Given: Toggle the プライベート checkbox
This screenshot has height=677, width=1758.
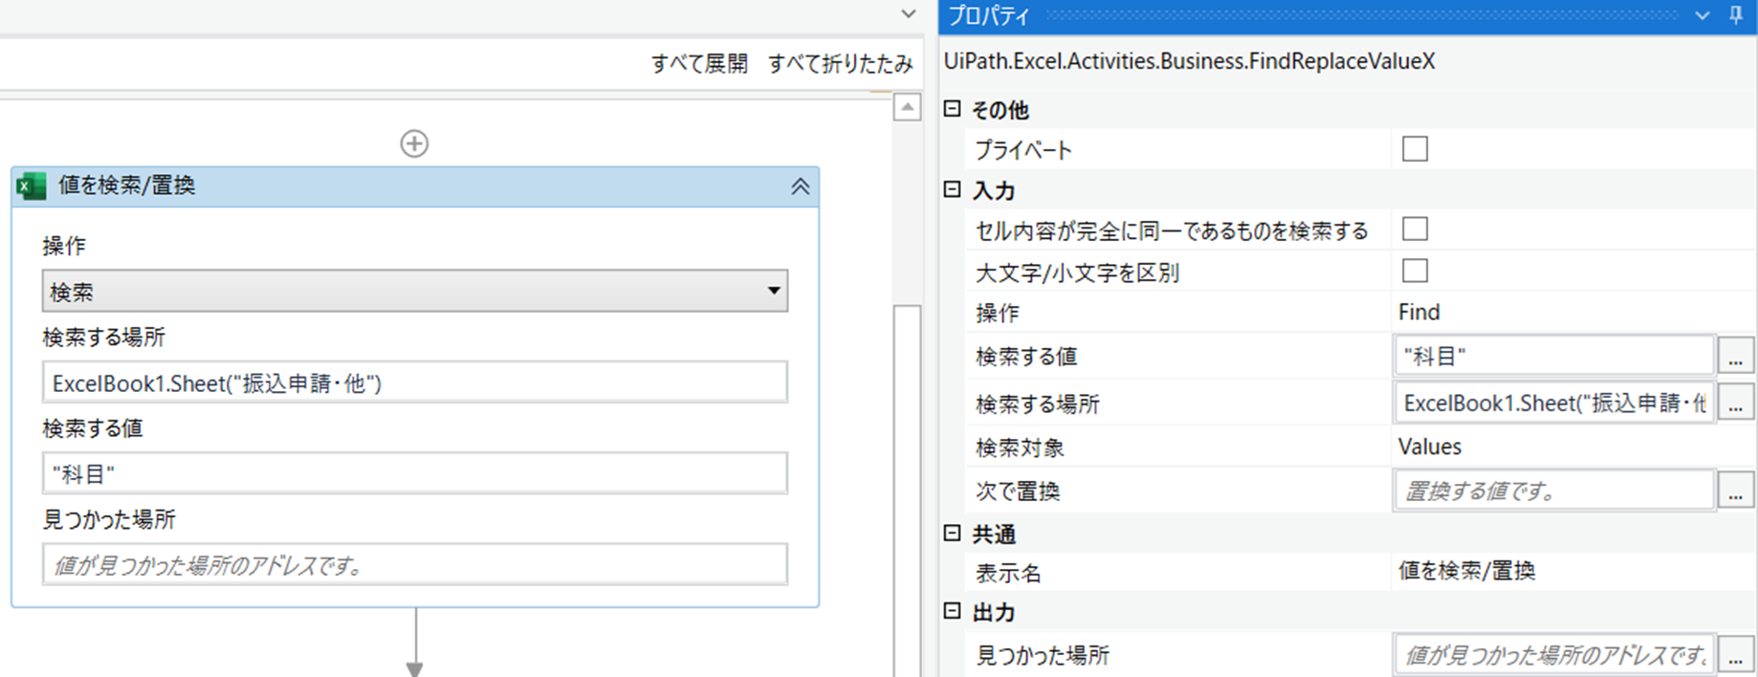Looking at the screenshot, I should [x=1415, y=149].
